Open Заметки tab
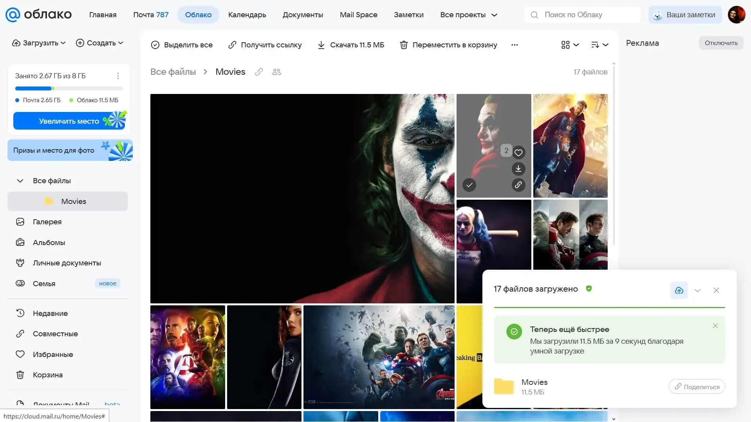 point(408,15)
